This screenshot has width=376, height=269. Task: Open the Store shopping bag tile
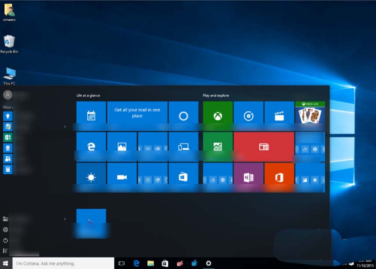click(183, 177)
